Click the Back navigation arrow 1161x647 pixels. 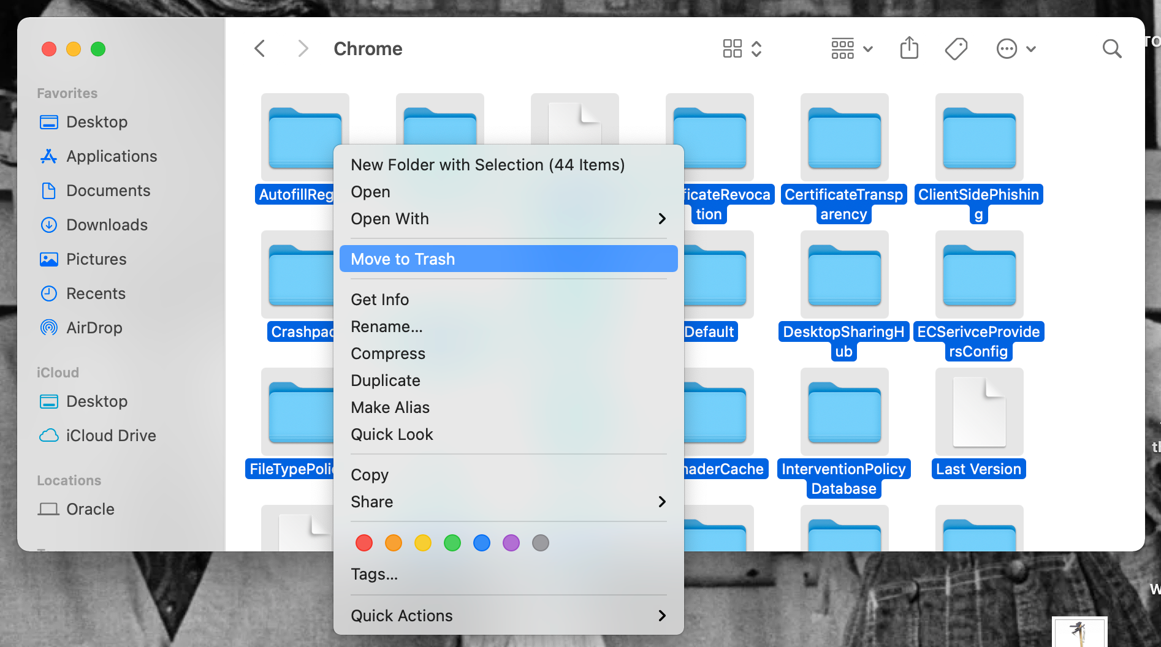tap(259, 48)
